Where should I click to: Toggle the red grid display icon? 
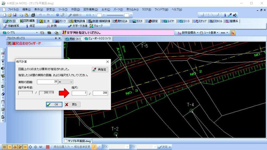coord(47,147)
